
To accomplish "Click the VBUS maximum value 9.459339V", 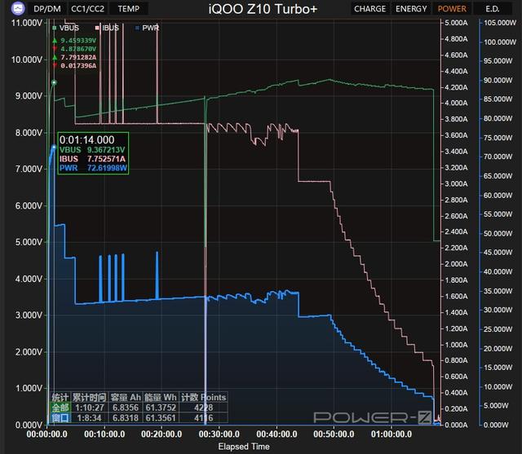I will coord(78,41).
